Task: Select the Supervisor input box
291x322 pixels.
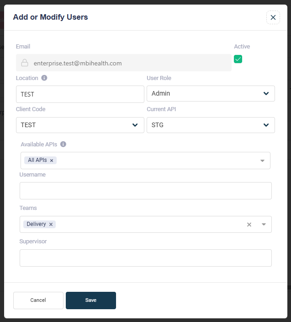Action: 145,258
